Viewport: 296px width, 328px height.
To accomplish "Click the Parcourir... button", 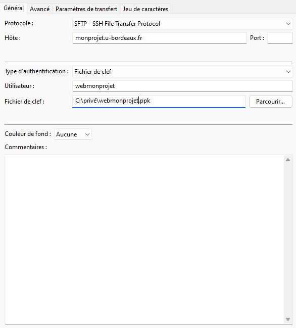I will coord(271,102).
